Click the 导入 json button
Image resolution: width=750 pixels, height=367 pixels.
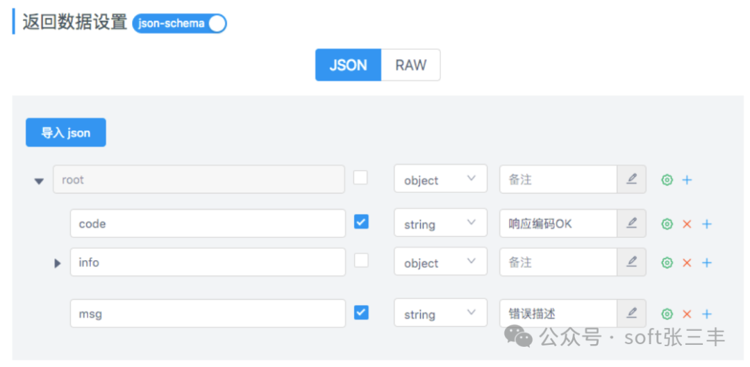[x=66, y=133]
